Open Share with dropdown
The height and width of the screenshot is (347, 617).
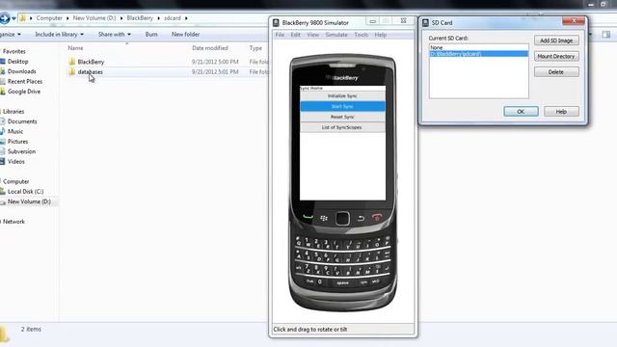[114, 35]
